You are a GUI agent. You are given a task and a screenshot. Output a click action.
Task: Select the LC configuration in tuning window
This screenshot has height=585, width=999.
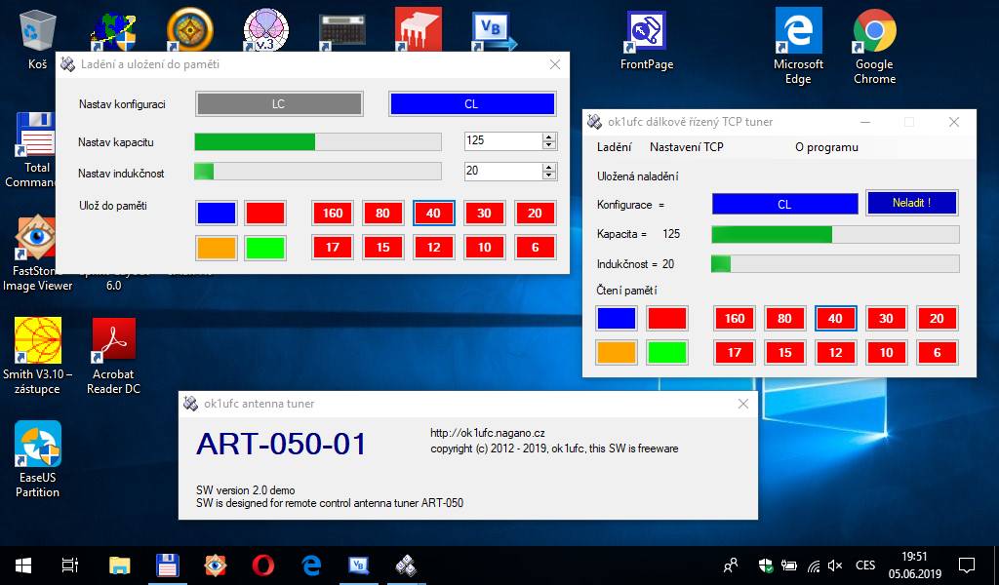coord(279,104)
